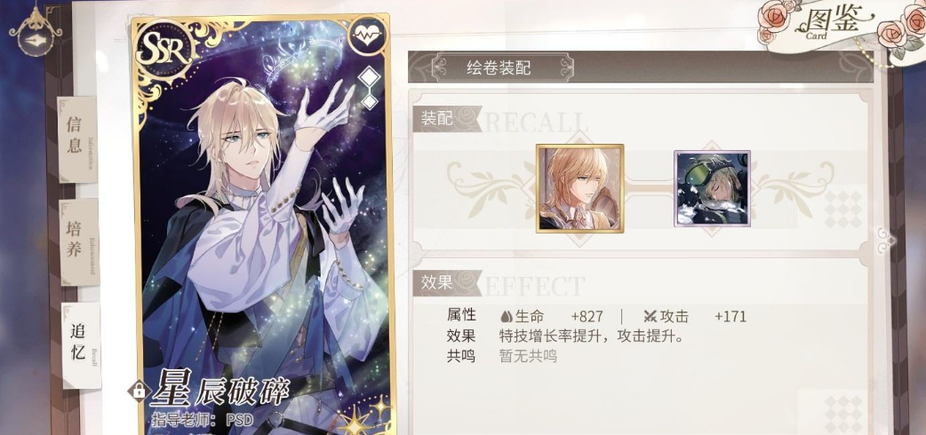Select the large diamond star marker
The width and height of the screenshot is (926, 435).
pyautogui.click(x=369, y=77)
